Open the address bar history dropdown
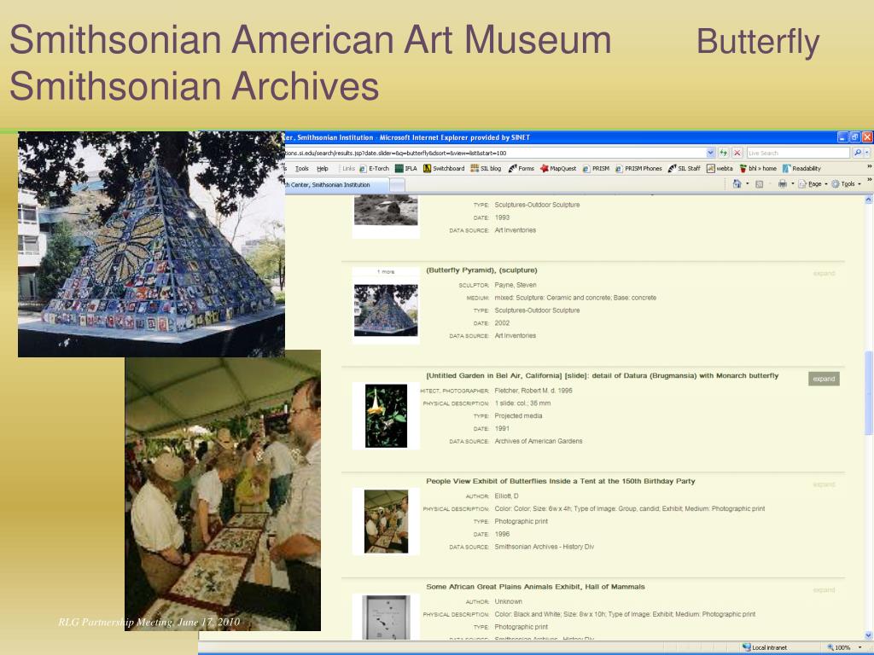Image resolution: width=874 pixels, height=655 pixels. (710, 153)
